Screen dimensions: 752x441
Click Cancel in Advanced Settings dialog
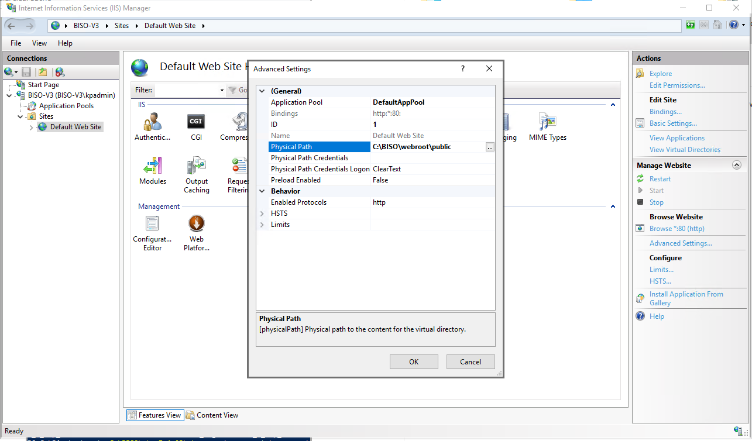[471, 362]
